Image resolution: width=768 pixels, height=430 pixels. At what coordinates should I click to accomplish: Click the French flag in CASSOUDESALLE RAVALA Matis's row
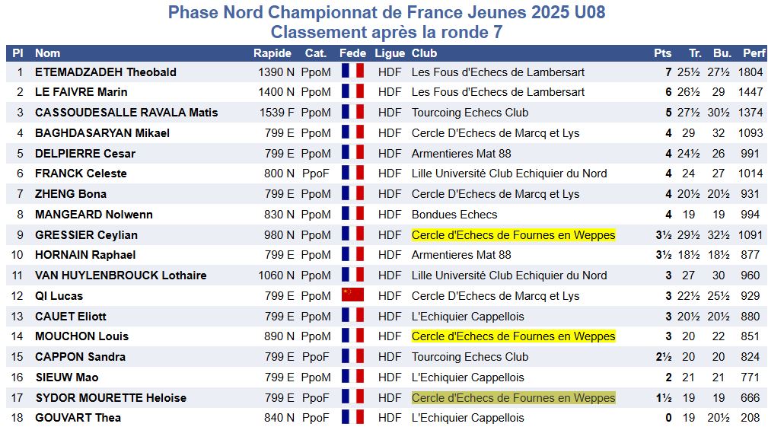pos(352,112)
